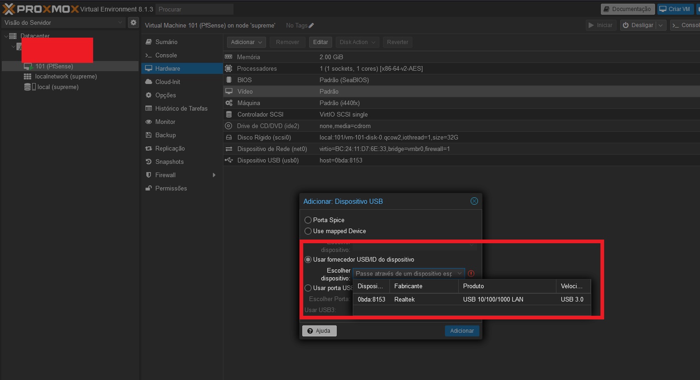The height and width of the screenshot is (380, 700).
Task: Sort by the Fabricante column header
Action: tap(423, 286)
